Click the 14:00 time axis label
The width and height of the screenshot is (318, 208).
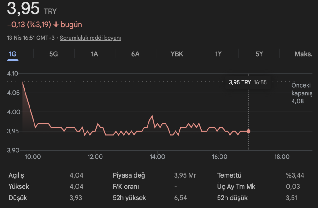[157, 157]
